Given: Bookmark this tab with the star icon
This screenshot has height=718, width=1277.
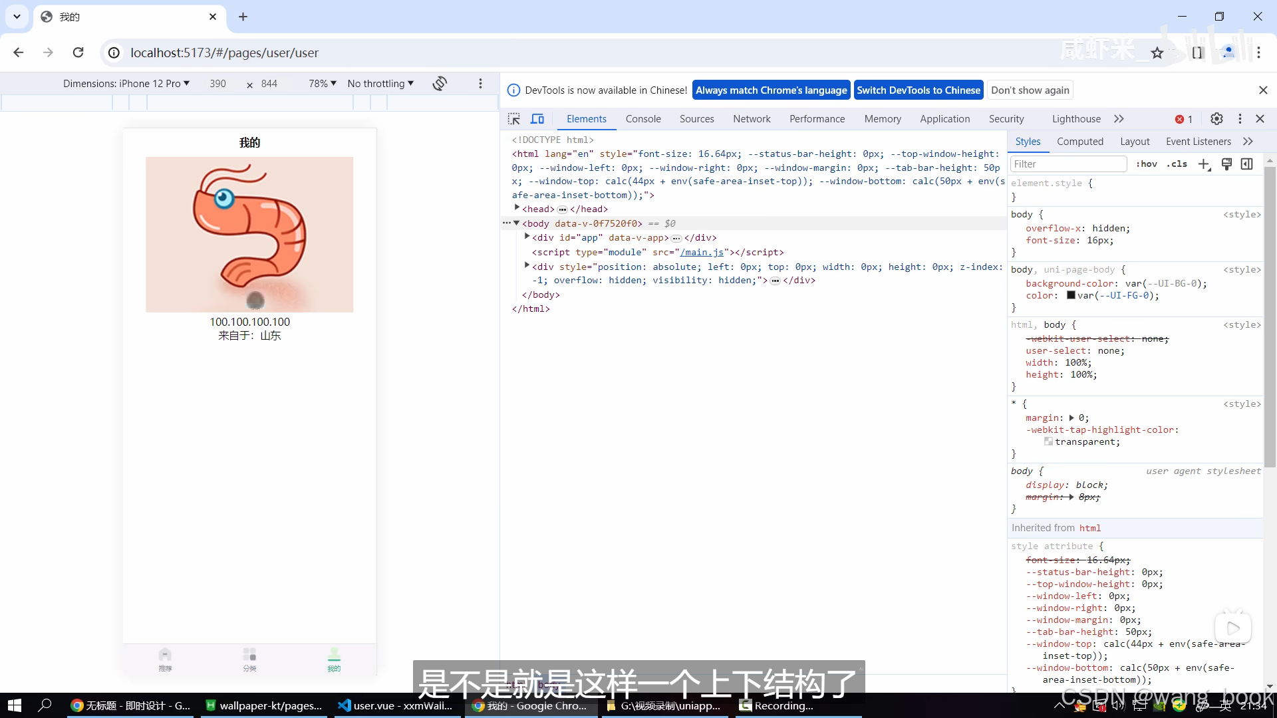Looking at the screenshot, I should [x=1157, y=53].
